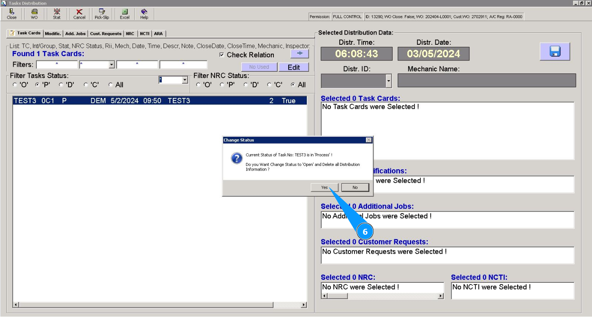Click the Stat toolbar icon
This screenshot has width=592, height=317.
[57, 14]
